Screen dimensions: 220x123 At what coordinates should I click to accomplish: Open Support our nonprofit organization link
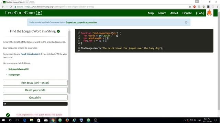(x=81, y=22)
